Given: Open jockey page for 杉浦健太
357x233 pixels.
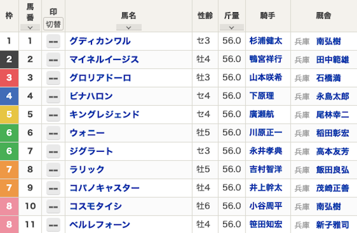Looking at the screenshot, I should point(266,41).
